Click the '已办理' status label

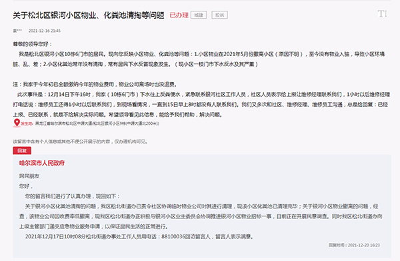[x=179, y=15]
